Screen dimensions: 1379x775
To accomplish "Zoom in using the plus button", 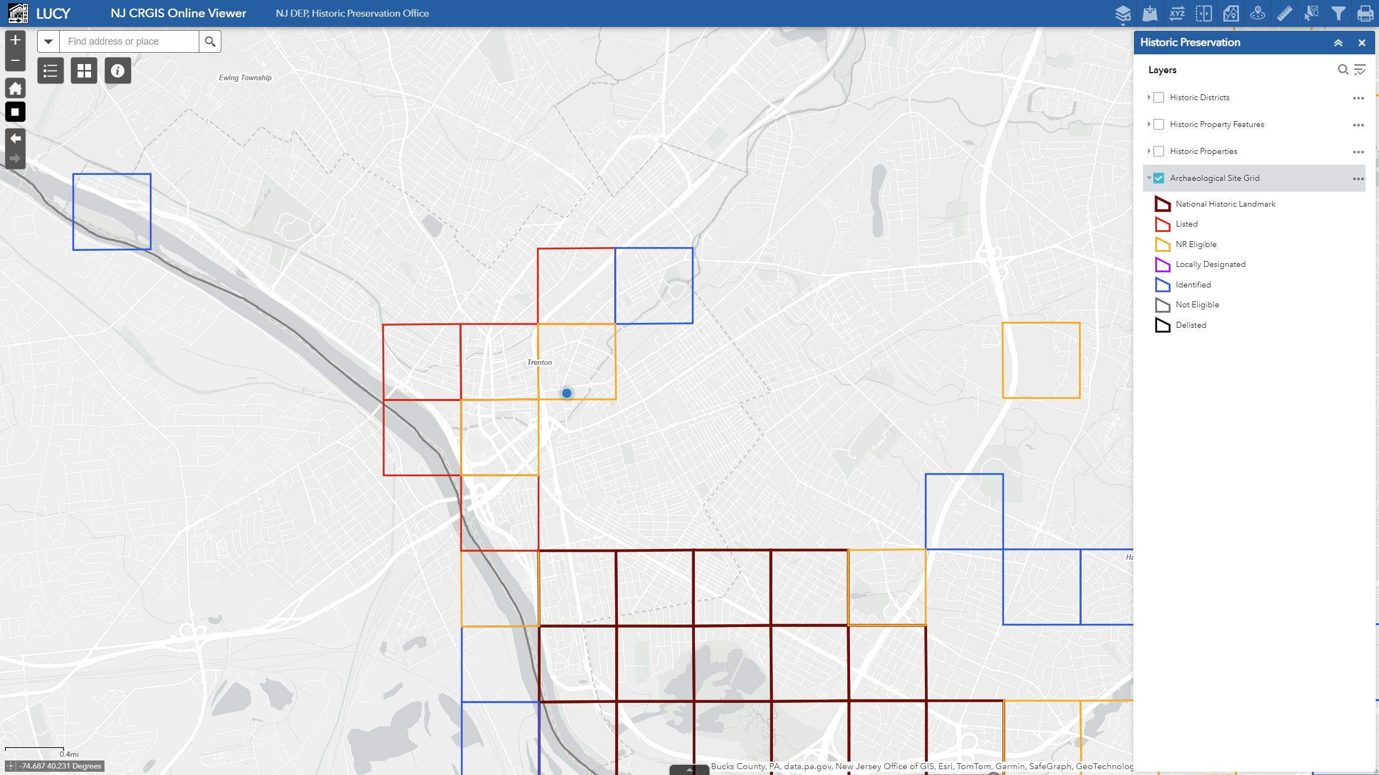I will [15, 39].
